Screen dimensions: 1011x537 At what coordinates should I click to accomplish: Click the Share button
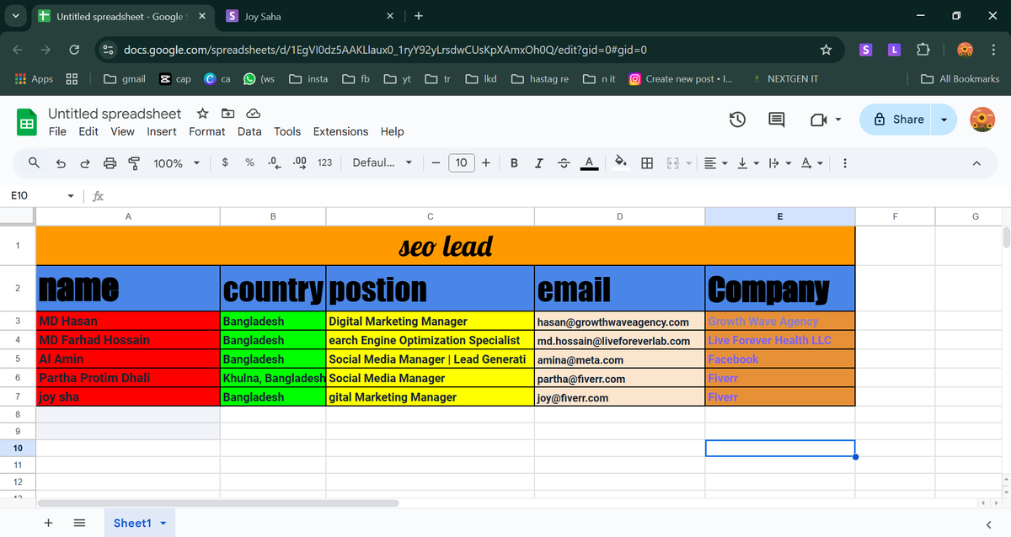tap(899, 120)
